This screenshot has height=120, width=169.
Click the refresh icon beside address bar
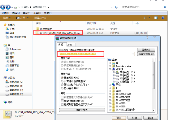click(x=116, y=7)
